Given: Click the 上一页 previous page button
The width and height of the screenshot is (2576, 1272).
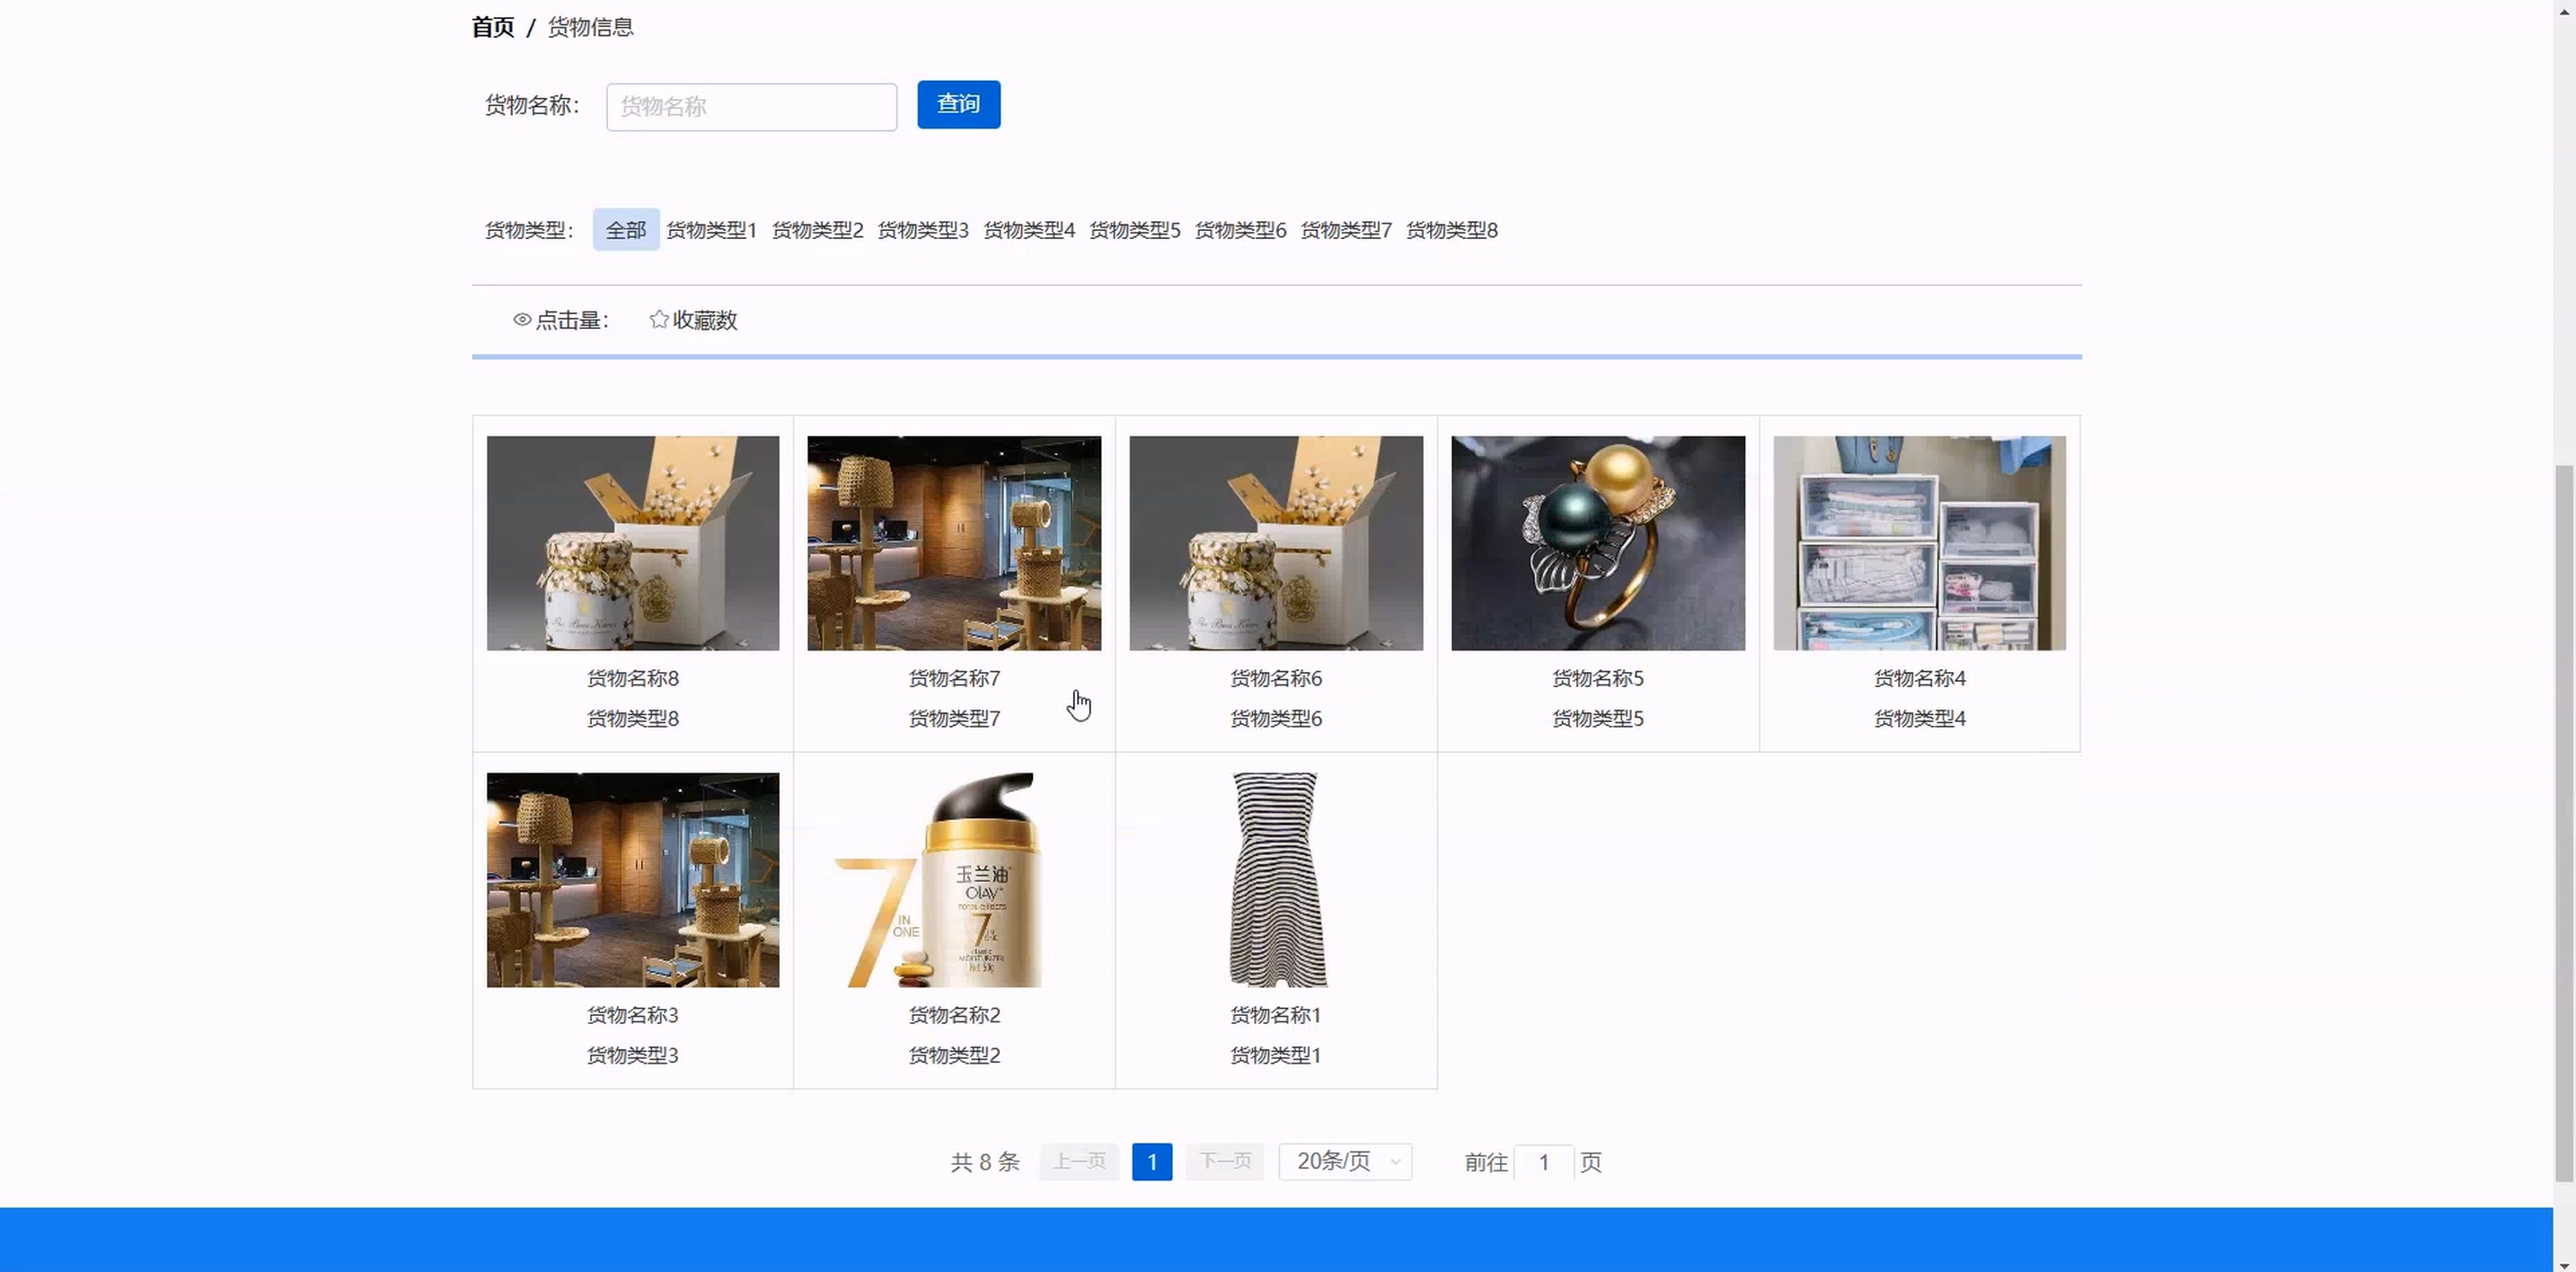Looking at the screenshot, I should [x=1079, y=1162].
